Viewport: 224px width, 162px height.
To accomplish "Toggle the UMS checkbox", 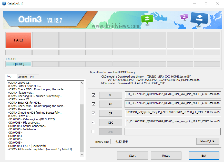I will (x=93, y=132).
